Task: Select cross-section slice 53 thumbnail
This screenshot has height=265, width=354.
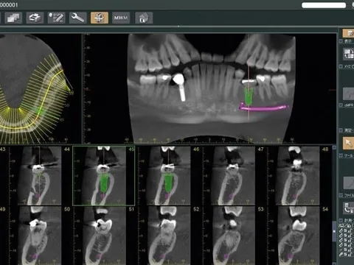Action: pos(233,236)
